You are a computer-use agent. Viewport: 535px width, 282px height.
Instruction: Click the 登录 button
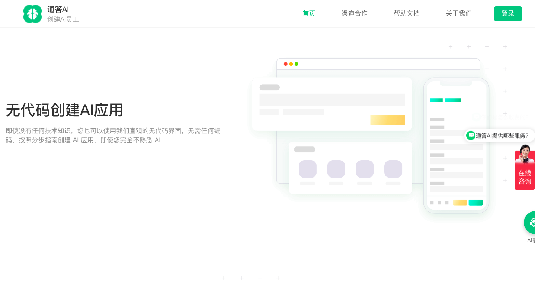(508, 13)
